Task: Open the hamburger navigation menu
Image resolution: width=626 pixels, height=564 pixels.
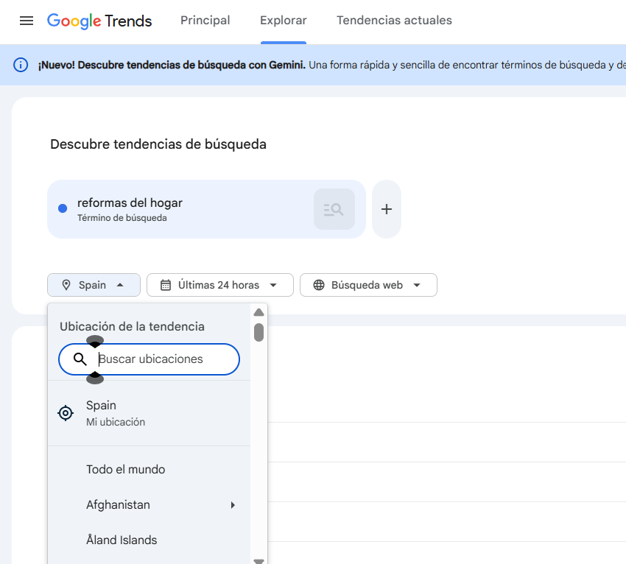Action: pos(27,21)
